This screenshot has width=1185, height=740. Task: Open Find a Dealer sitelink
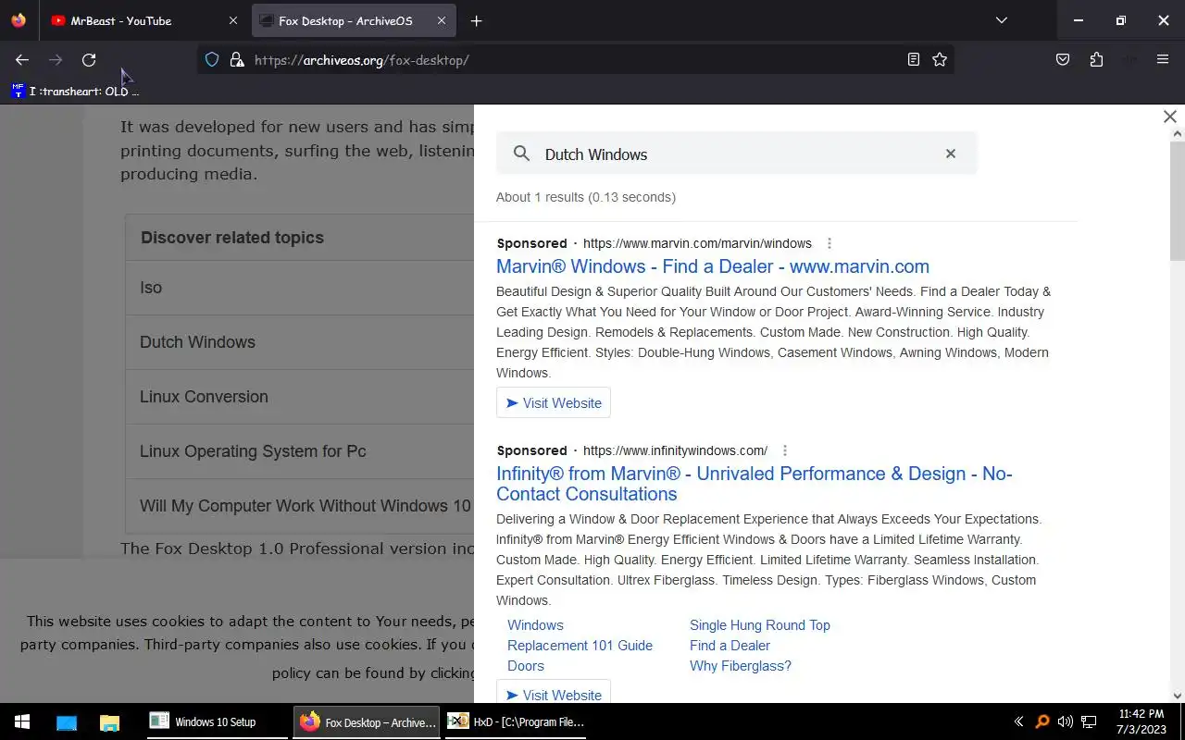tap(730, 646)
